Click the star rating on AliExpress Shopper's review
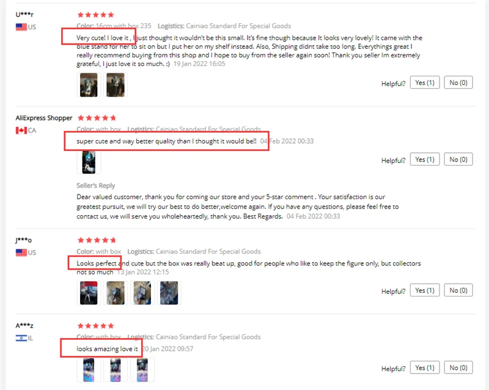Viewport: 489px width, 390px height. click(97, 118)
